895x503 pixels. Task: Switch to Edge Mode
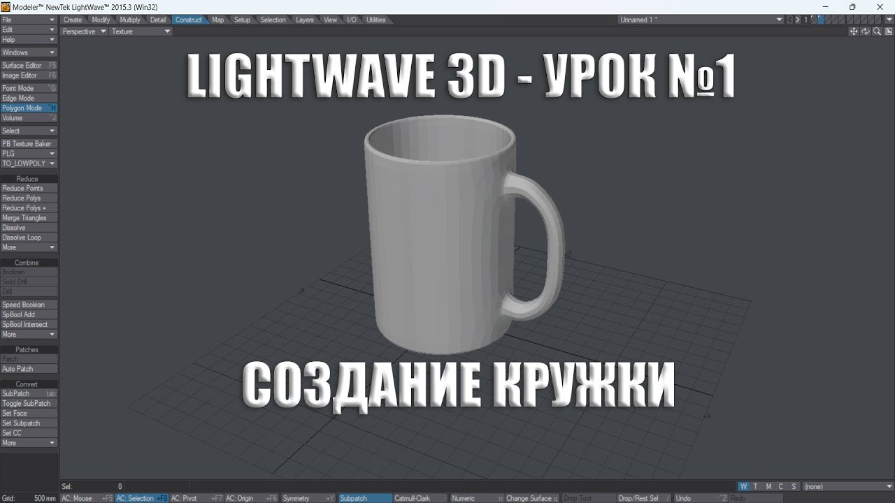click(x=29, y=98)
